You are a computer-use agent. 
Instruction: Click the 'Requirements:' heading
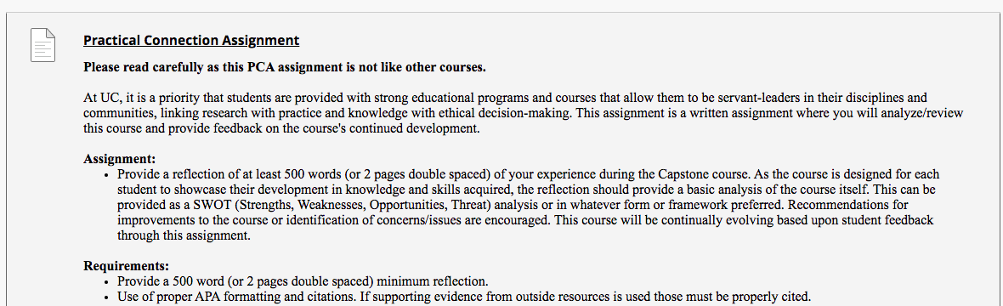pyautogui.click(x=126, y=266)
